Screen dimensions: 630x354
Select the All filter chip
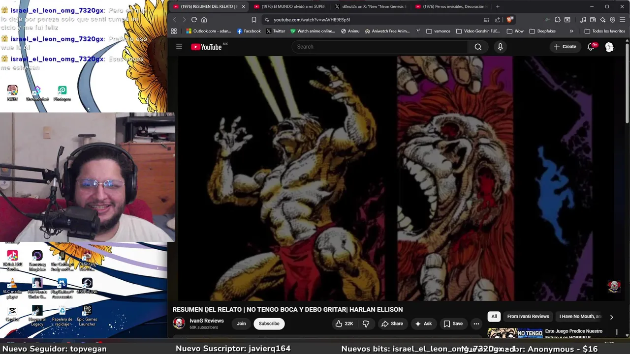coord(494,317)
